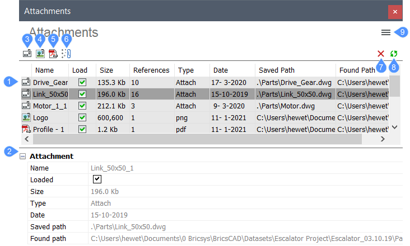Select the Drive_Gear attachment name
Image resolution: width=410 pixels, height=246 pixels.
click(50, 82)
